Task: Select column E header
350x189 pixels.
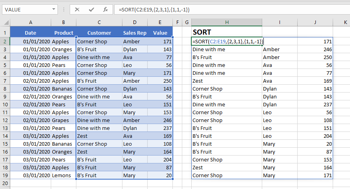Action: click(x=160, y=22)
